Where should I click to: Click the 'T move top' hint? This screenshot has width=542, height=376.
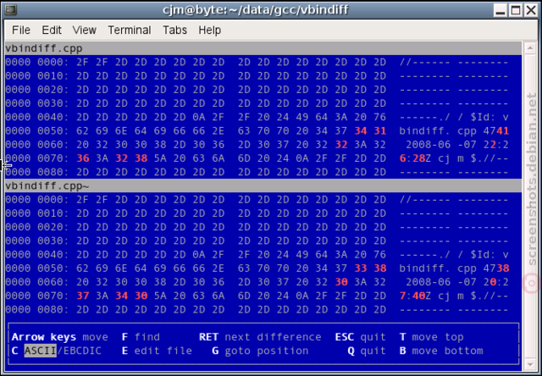click(431, 337)
